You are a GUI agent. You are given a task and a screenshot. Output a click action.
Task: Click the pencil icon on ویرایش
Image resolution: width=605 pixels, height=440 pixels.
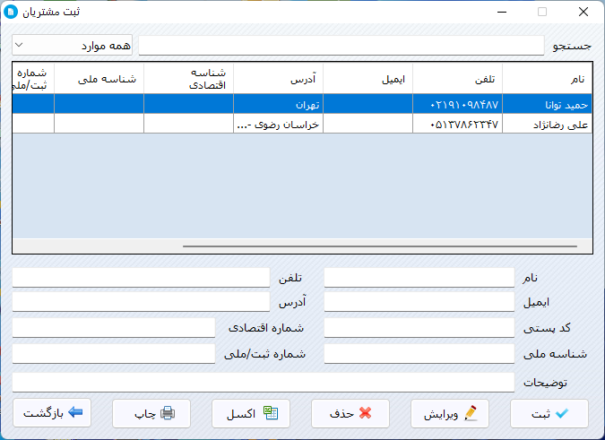(471, 413)
